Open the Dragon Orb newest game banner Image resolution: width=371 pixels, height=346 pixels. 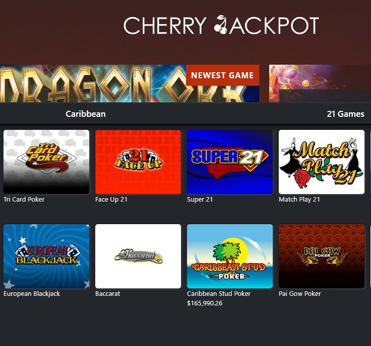click(x=129, y=84)
